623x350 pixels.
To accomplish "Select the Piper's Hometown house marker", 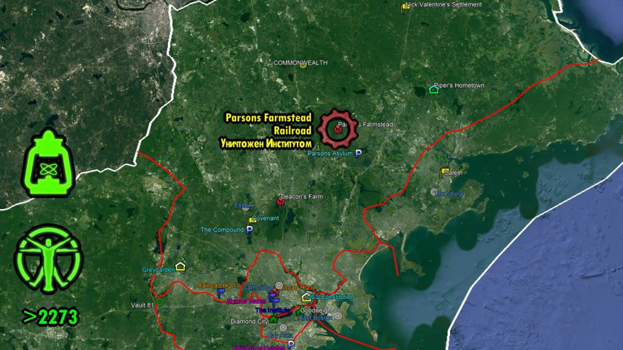I will [434, 89].
